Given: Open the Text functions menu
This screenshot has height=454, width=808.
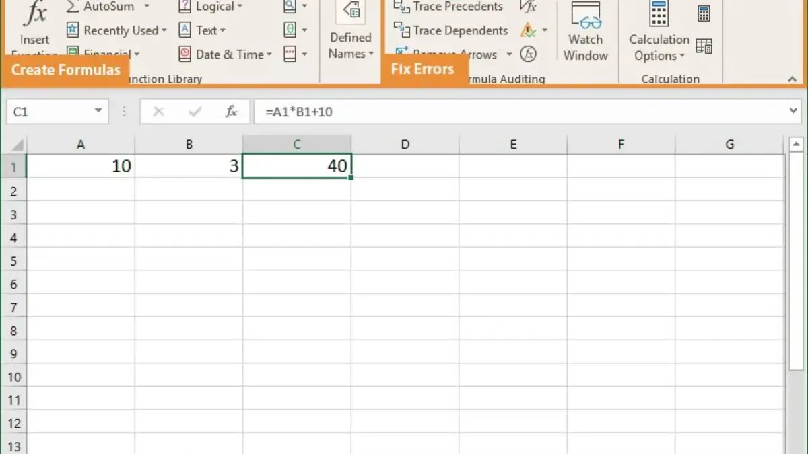Looking at the screenshot, I should click(201, 30).
